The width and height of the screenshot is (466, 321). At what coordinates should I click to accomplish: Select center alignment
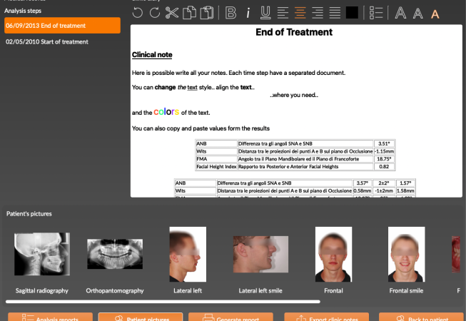click(x=300, y=13)
